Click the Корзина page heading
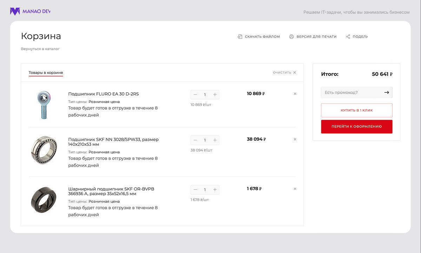The width and height of the screenshot is (421, 253). pyautogui.click(x=41, y=36)
